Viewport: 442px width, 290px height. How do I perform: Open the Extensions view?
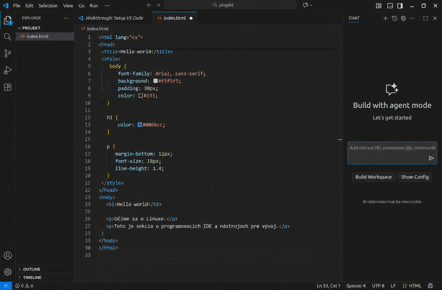[8, 87]
